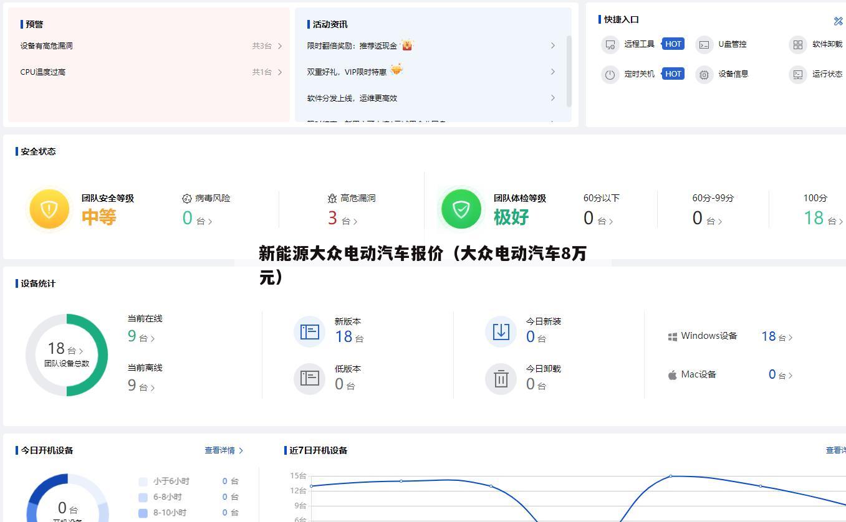The height and width of the screenshot is (522, 846).
Task: Click the 极好 health level text
Action: (x=511, y=217)
